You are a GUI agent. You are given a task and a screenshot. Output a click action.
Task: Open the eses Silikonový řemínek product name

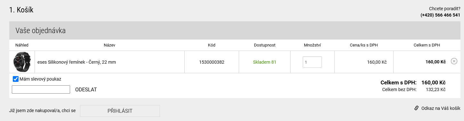[76, 62]
